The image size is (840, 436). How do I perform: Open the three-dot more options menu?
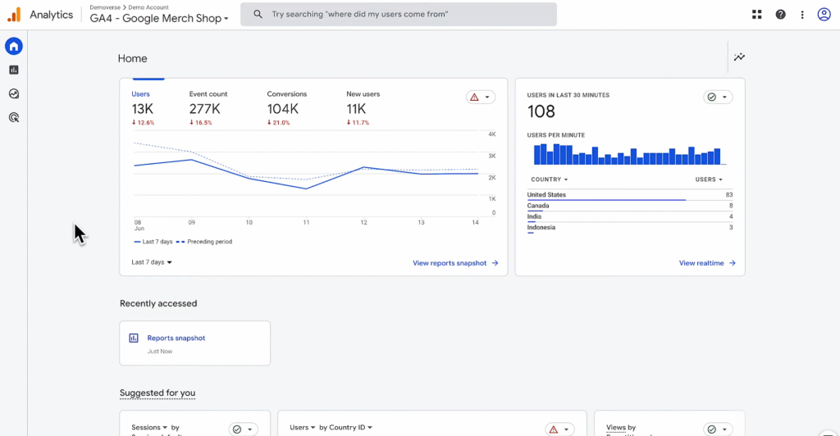click(x=802, y=15)
